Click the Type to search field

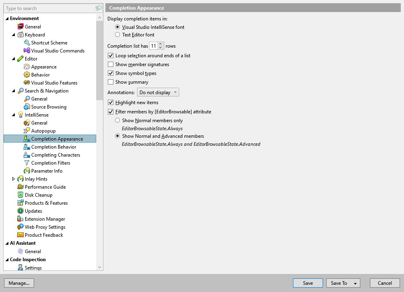coord(48,8)
